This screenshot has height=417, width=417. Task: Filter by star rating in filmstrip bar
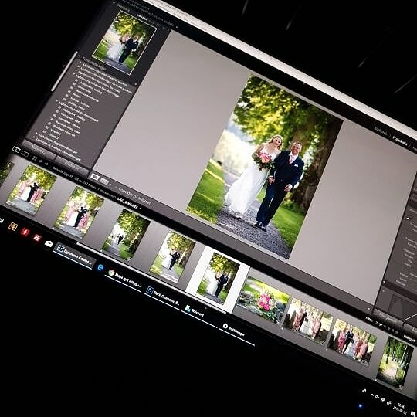click(x=388, y=327)
